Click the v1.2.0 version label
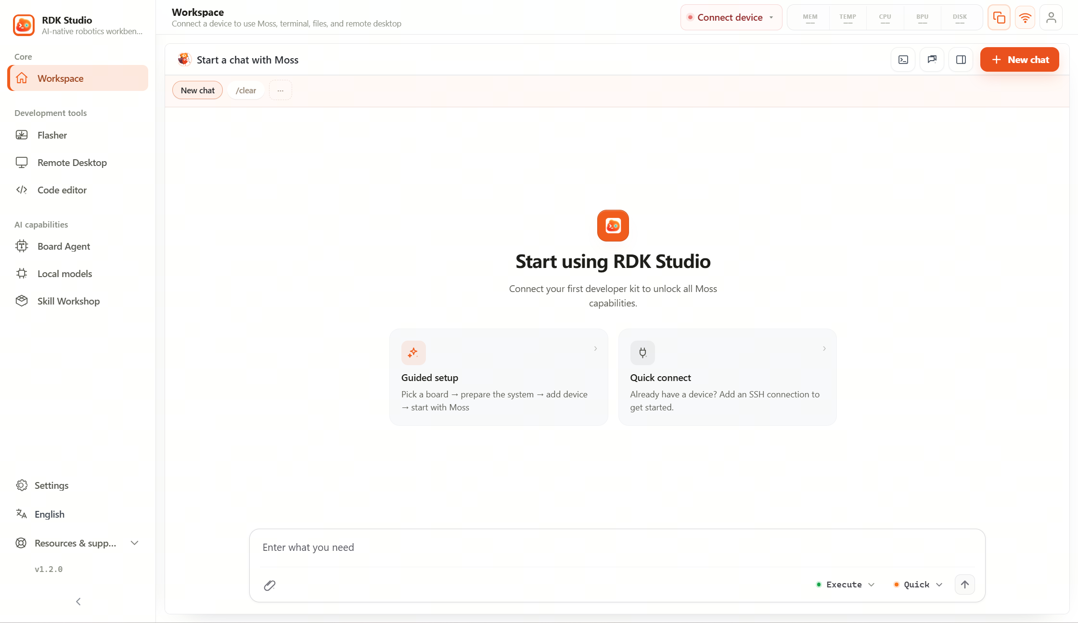Viewport: 1078px width, 623px height. tap(49, 569)
